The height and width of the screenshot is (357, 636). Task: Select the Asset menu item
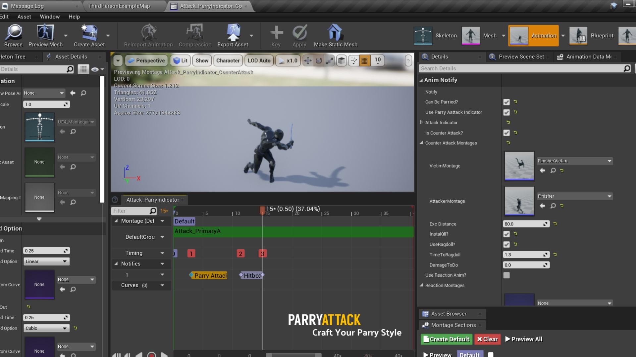[24, 17]
